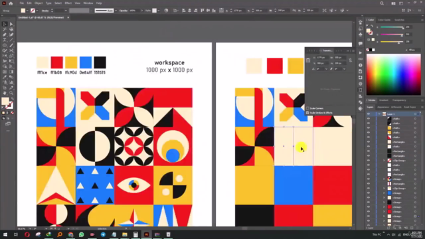
Task: Open the Comments speech-bubble panel icon
Action: tap(360, 43)
